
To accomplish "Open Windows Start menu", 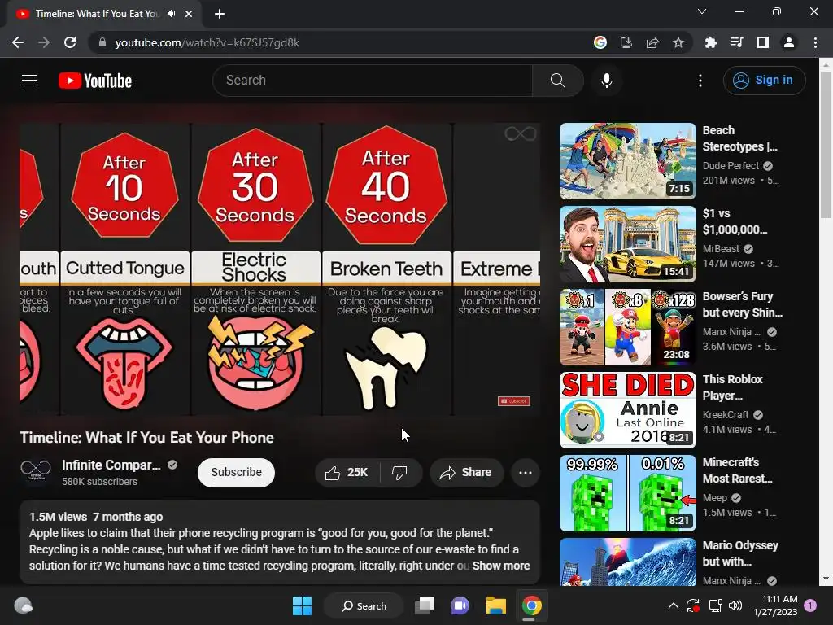I will pos(303,605).
